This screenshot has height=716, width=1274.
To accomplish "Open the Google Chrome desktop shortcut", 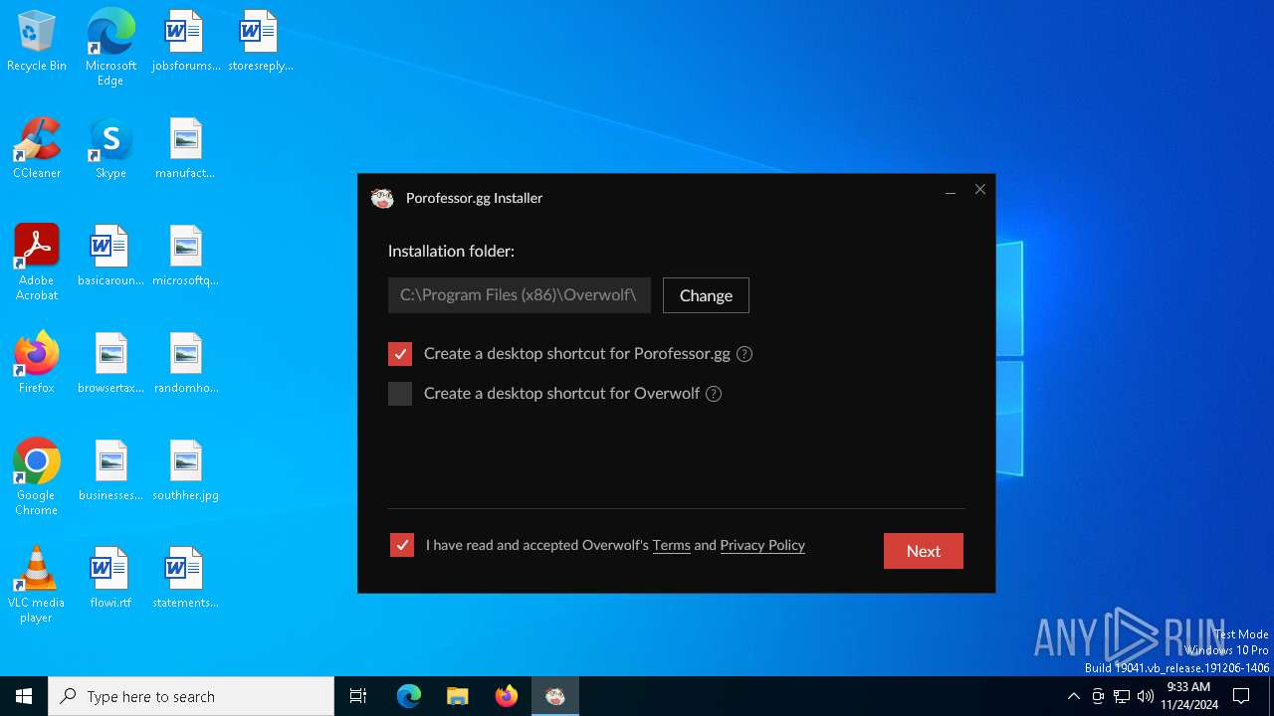I will (x=37, y=477).
